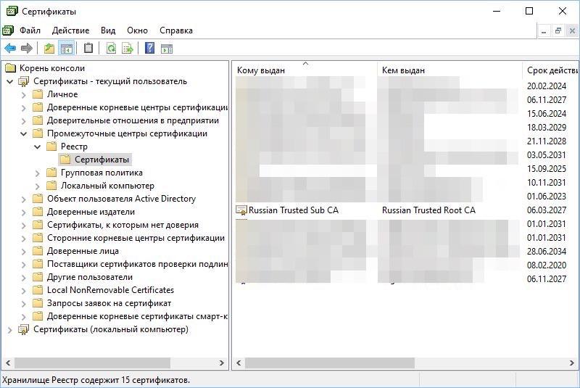580x388 pixels.
Task: Click the Russian Trusted Sub CA certificate icon
Action: [241, 210]
